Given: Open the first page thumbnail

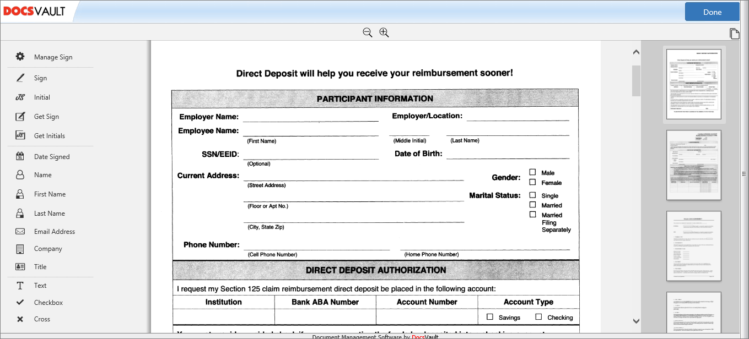Looking at the screenshot, I should coord(694,84).
